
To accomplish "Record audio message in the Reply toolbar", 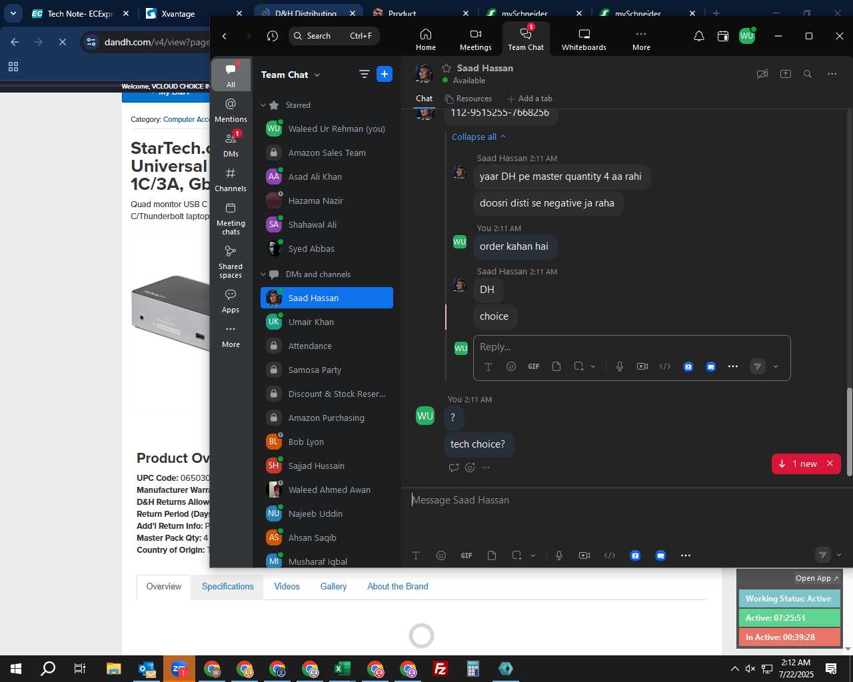I will 620,366.
